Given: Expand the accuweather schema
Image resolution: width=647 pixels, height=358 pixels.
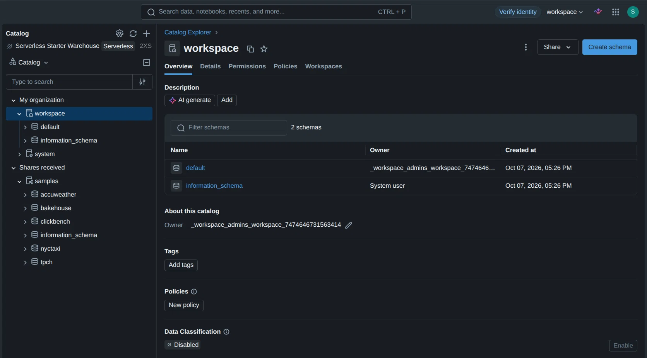Looking at the screenshot, I should 25,195.
